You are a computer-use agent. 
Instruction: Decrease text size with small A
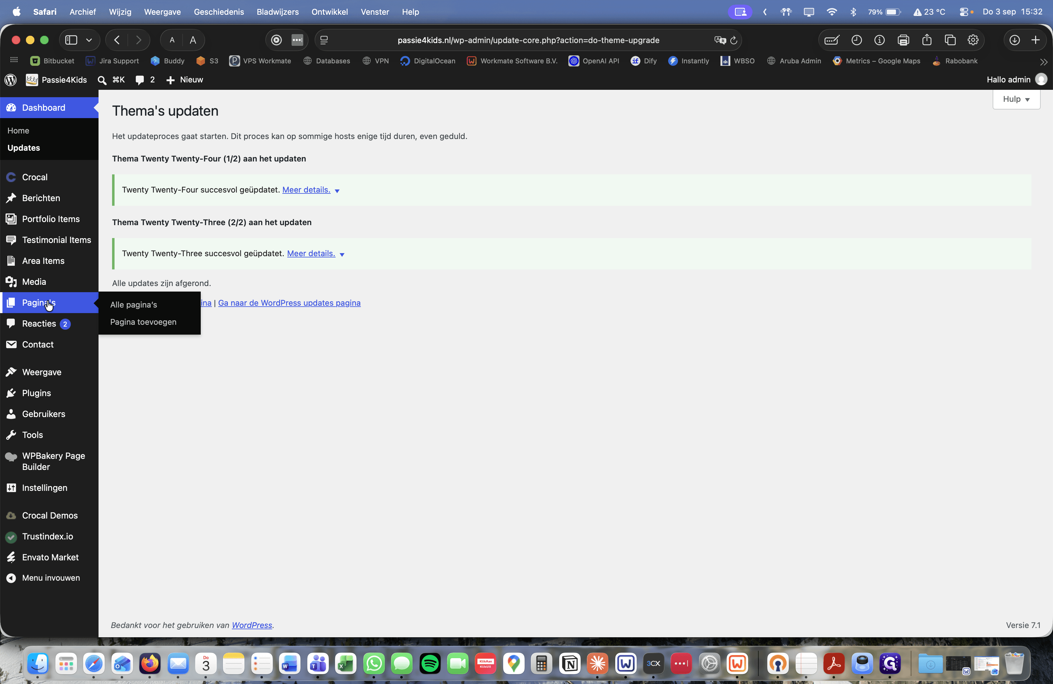coord(172,40)
